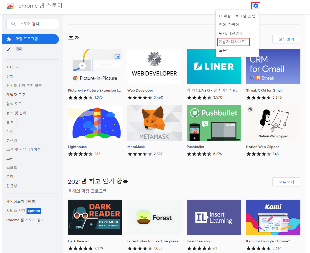Screen dimensions: 310x253
Task: Select the 쇼핑 category
Action: click(x=10, y=158)
